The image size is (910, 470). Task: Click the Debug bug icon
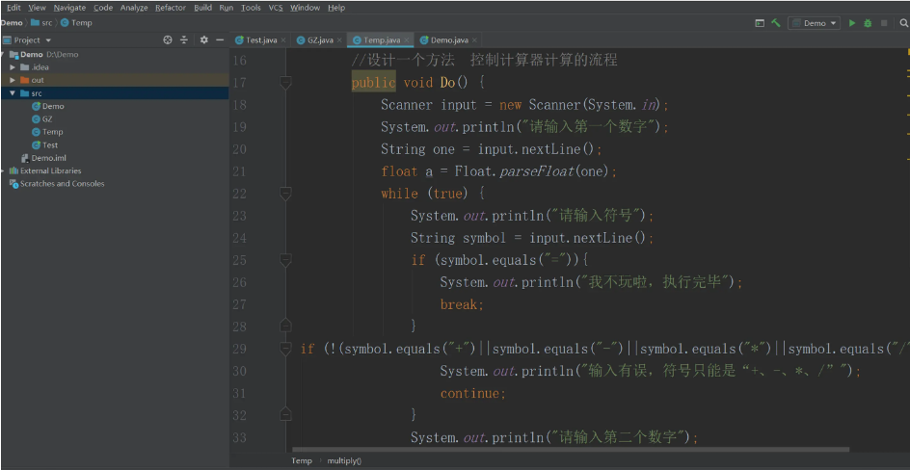[868, 23]
